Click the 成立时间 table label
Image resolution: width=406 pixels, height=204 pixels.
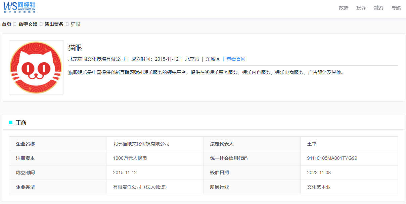(26, 173)
